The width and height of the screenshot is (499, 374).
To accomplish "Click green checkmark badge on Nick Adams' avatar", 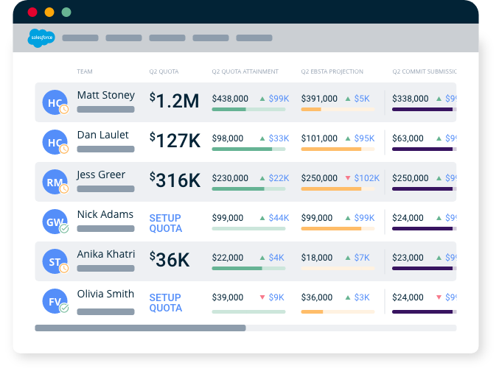I will click(x=64, y=229).
